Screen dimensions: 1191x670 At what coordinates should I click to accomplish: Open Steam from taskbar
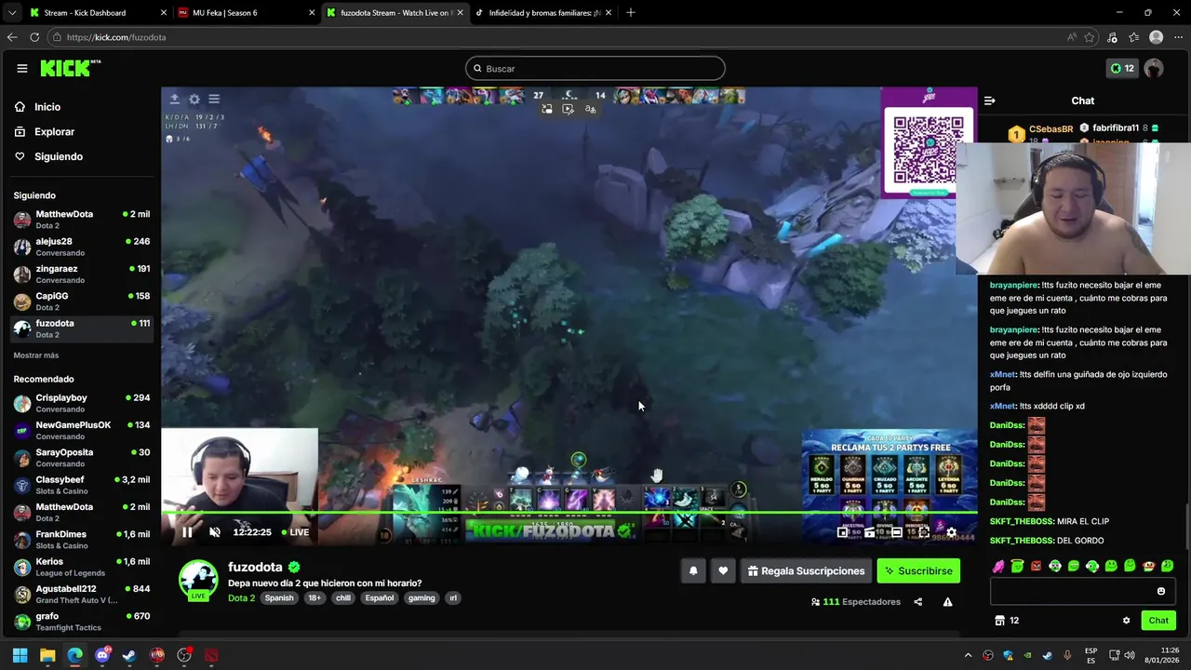pyautogui.click(x=129, y=655)
